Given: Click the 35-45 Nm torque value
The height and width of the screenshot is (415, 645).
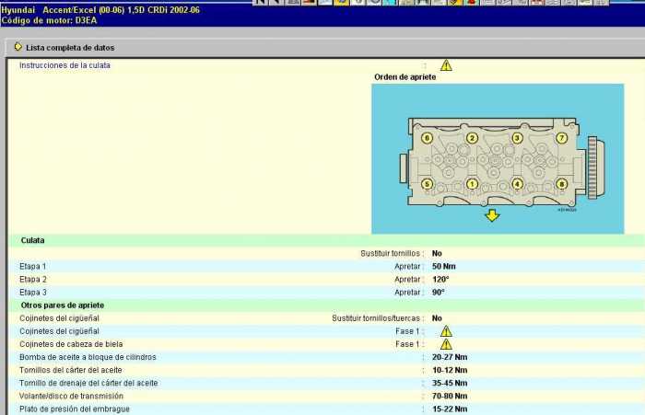Looking at the screenshot, I should 450,384.
